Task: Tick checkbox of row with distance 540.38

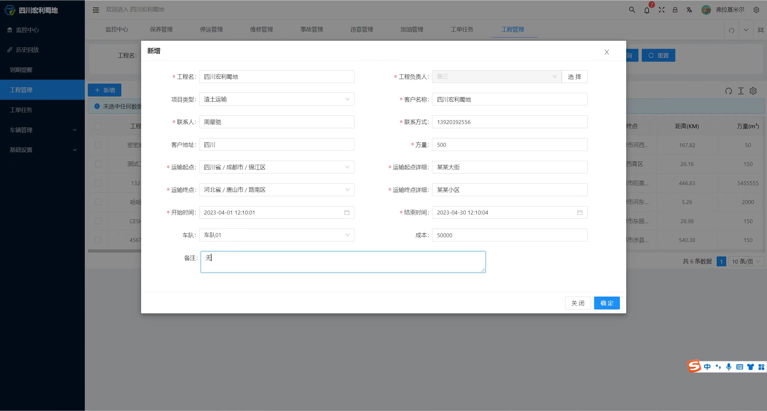Action: 98,240
